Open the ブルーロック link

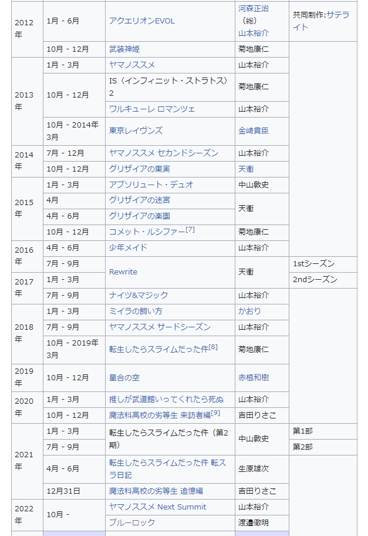click(x=132, y=522)
